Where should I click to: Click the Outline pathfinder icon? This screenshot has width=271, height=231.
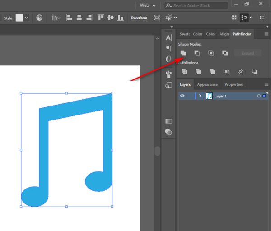point(240,71)
